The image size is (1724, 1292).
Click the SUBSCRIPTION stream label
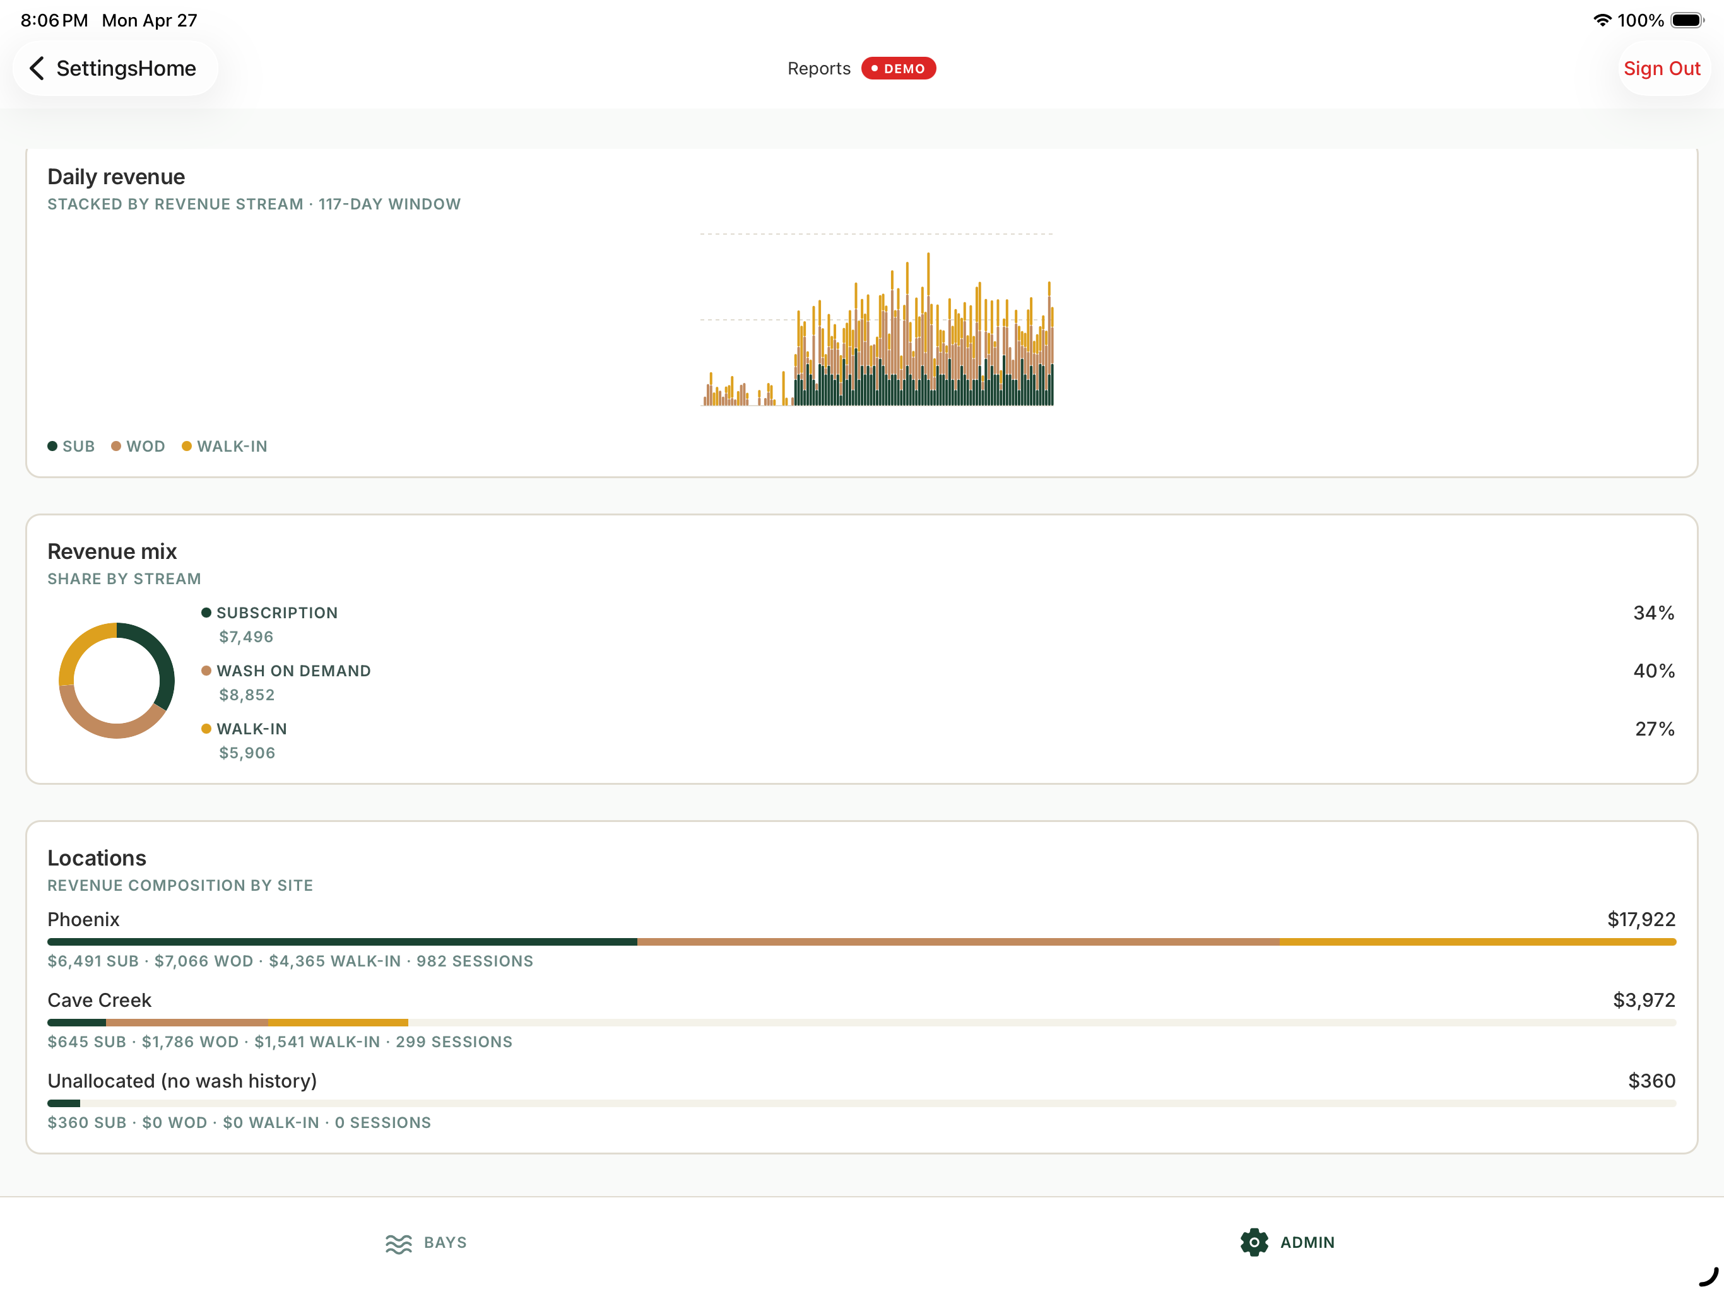tap(278, 613)
